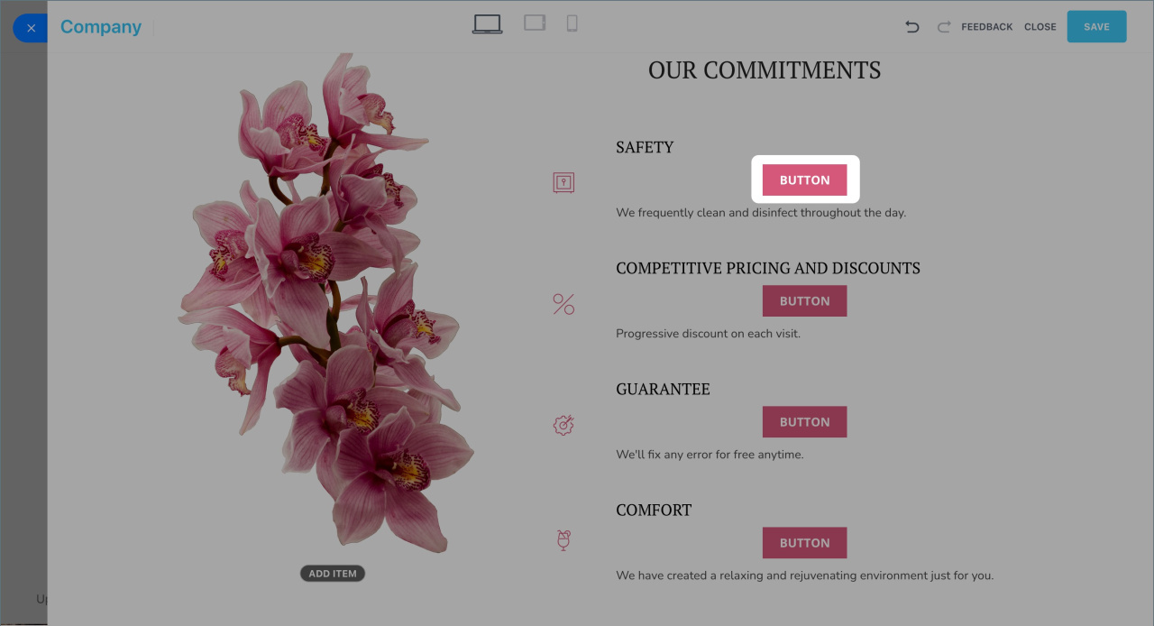Click Add Item below the orchid image
1154x626 pixels.
click(x=333, y=574)
